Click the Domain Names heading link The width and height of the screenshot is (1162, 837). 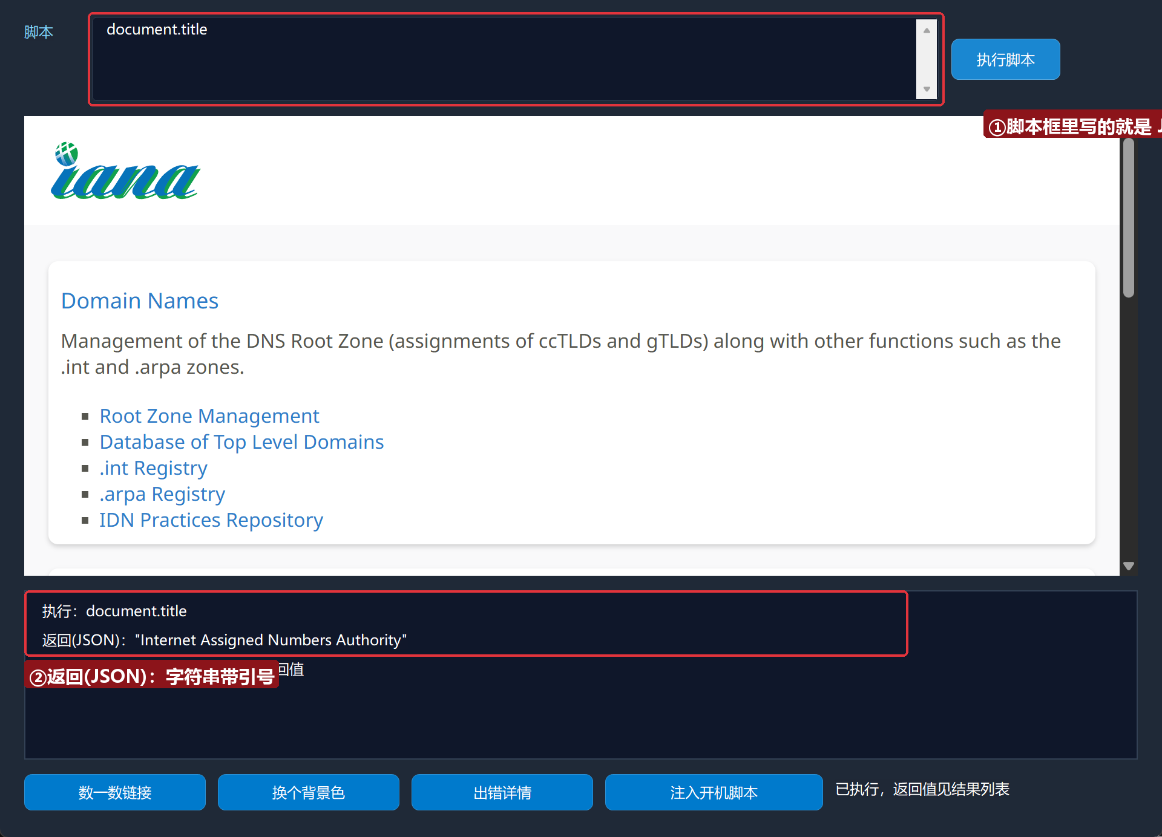point(140,301)
